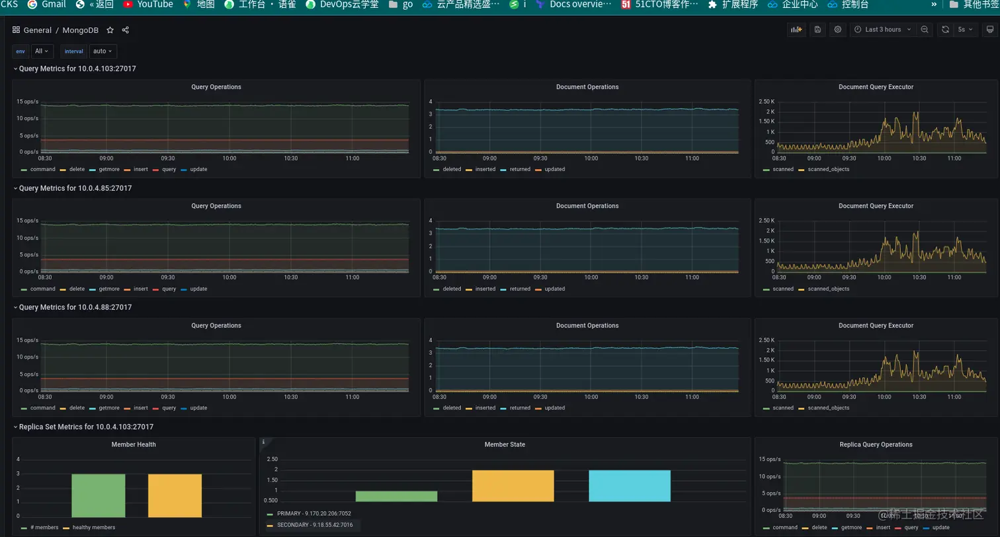
Task: Open the YouTube bookmark
Action: click(x=148, y=5)
